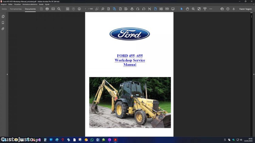Open the magnifier search tool
255x143 pixels.
[x=59, y=9]
